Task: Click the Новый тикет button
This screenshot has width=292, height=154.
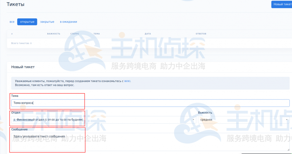Action: [x=281, y=4]
